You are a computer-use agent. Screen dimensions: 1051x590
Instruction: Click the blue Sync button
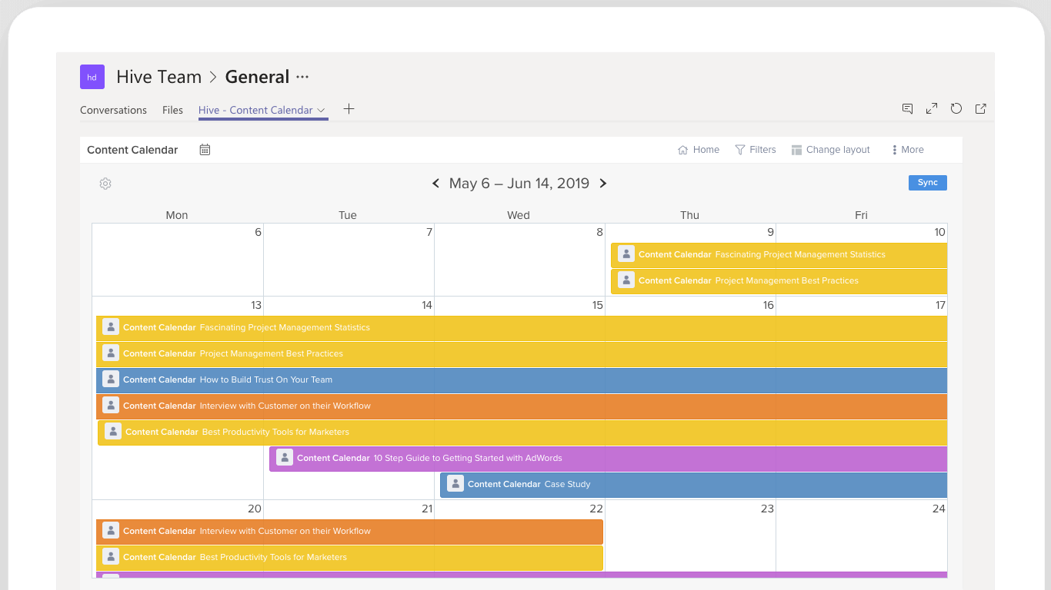pyautogui.click(x=927, y=183)
